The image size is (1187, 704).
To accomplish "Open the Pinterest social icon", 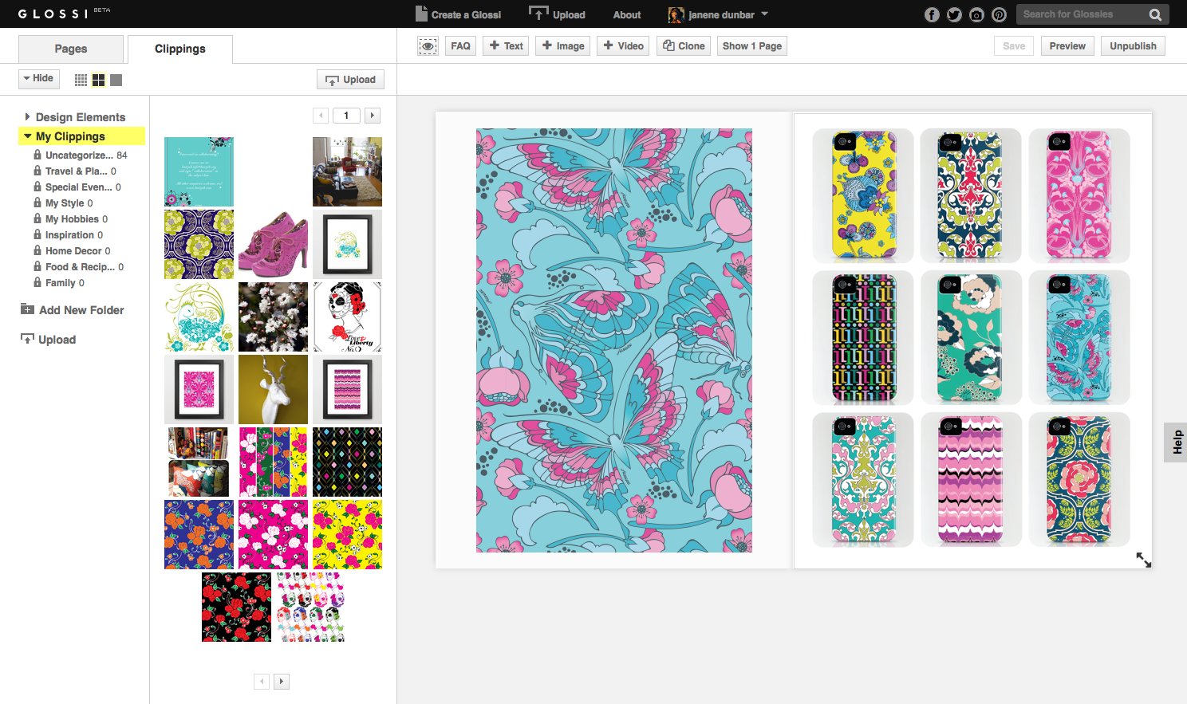I will click(x=999, y=14).
